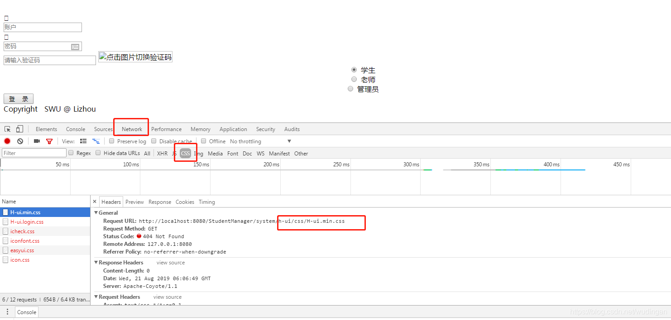Clear the network log icon
Image resolution: width=671 pixels, height=320 pixels.
point(20,141)
